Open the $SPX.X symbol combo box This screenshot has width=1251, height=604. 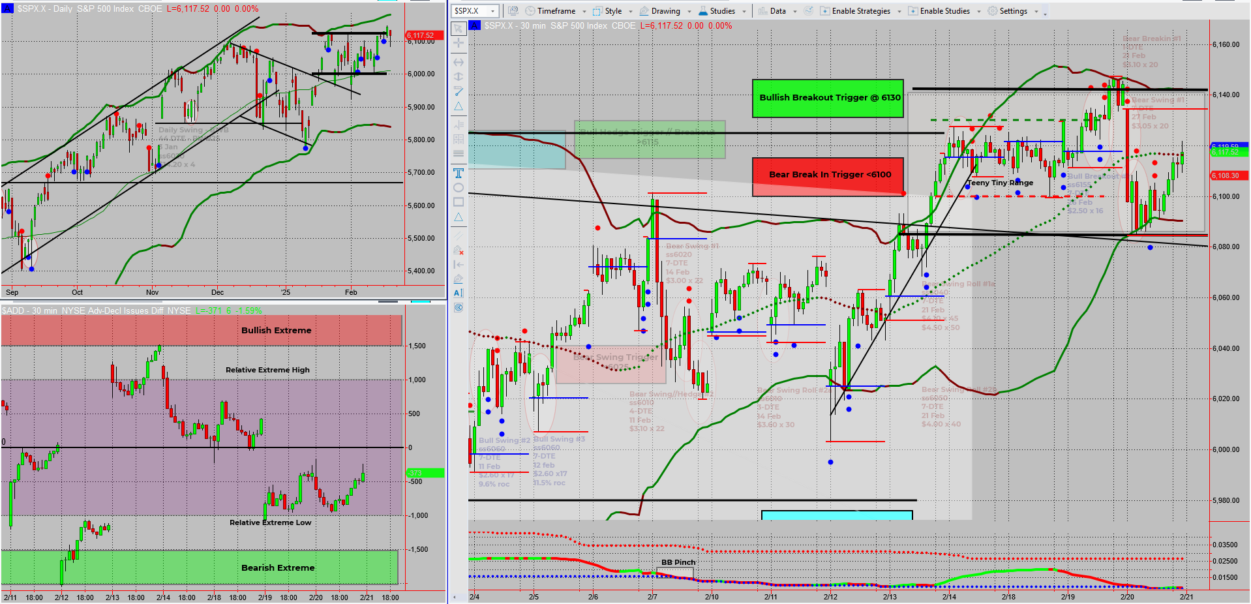pos(475,11)
